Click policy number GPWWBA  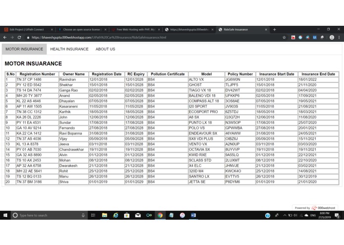tap(240, 128)
